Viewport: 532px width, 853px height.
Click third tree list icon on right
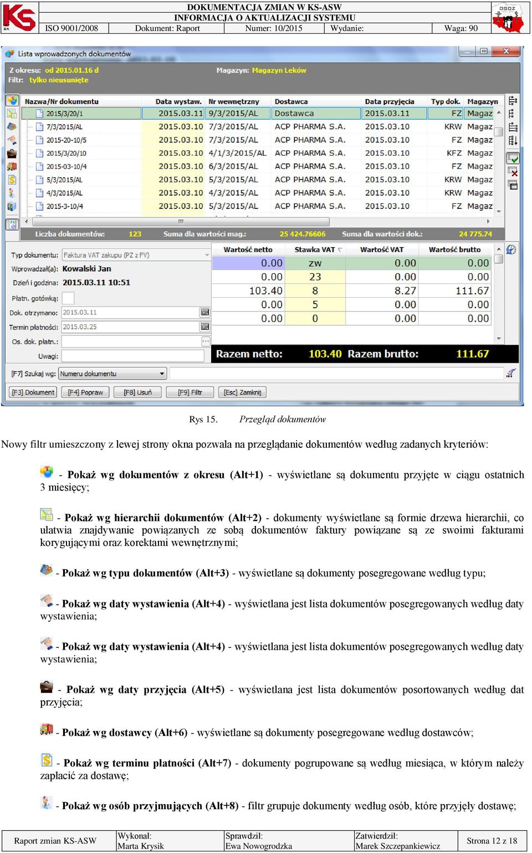point(513,127)
